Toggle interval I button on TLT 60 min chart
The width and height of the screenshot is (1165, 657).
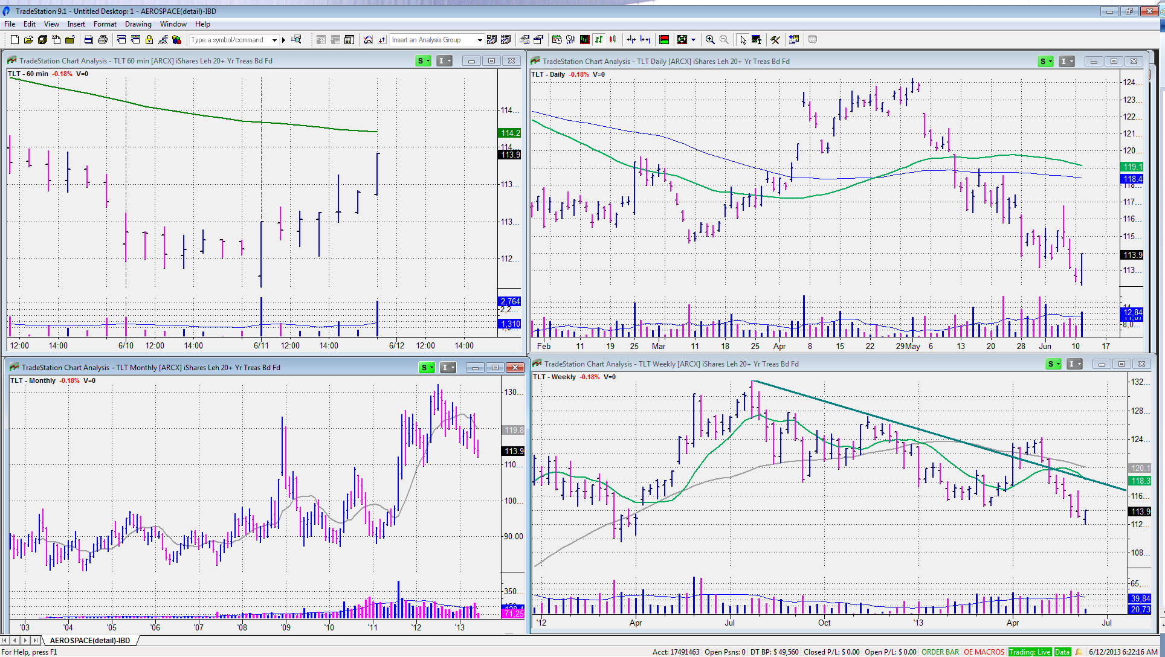click(x=444, y=60)
